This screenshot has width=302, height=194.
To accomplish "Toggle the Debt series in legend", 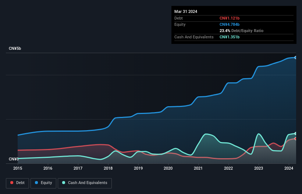I will coord(17,183).
